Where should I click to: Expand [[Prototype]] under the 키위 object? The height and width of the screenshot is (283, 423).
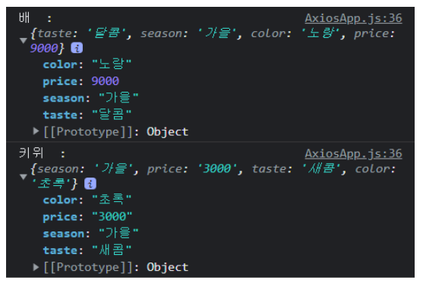click(x=36, y=267)
